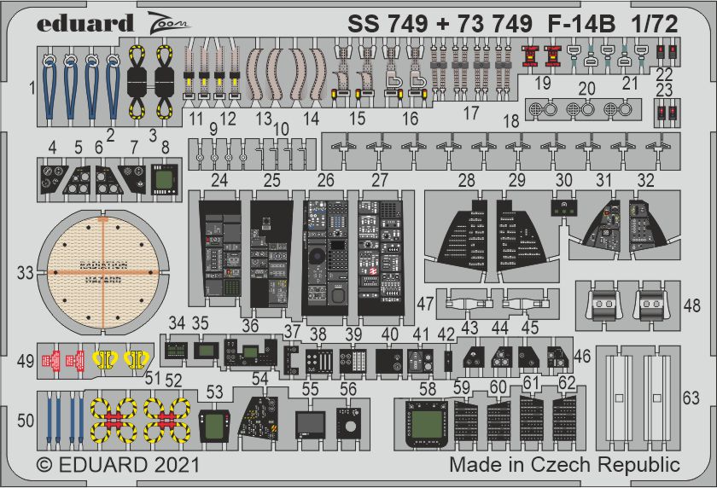Click the © EDUARD 2021 copyright text
The height and width of the screenshot is (488, 717).
(x=119, y=466)
